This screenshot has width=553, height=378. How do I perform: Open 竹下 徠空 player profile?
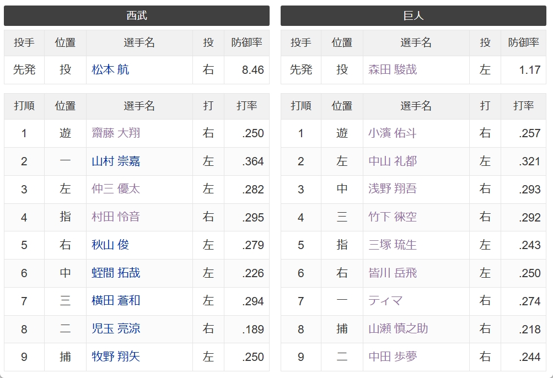393,217
